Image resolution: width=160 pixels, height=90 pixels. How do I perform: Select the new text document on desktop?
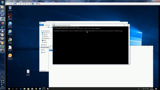(28, 72)
